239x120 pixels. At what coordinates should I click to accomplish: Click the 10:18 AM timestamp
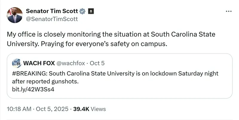[x=19, y=109]
